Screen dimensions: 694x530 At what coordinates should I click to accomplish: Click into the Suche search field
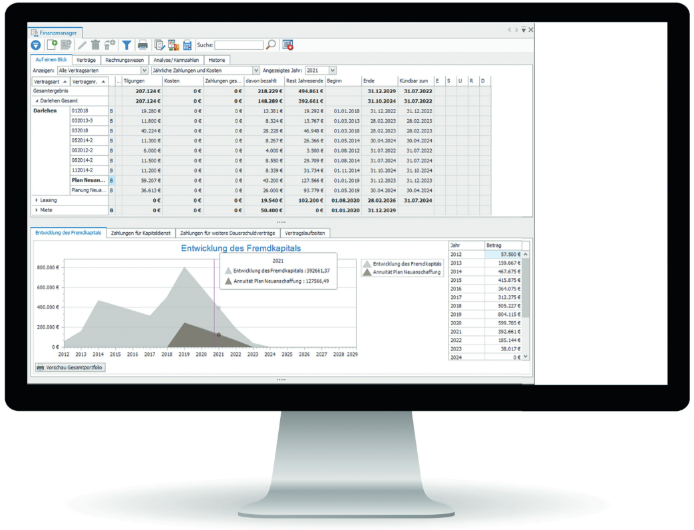238,45
